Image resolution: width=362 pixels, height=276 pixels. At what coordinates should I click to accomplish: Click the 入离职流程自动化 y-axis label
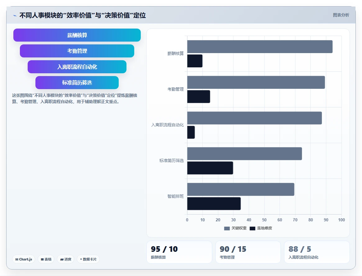coord(167,125)
